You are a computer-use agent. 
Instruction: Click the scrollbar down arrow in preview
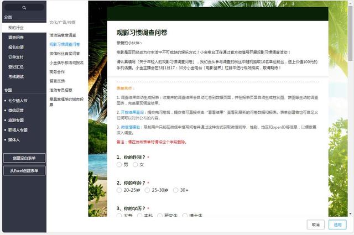coord(350,214)
